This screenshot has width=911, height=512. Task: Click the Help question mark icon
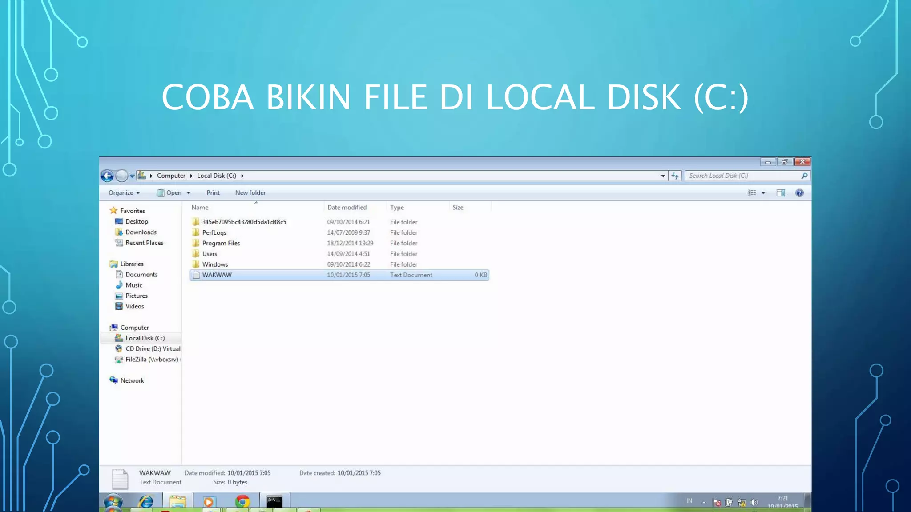point(799,193)
